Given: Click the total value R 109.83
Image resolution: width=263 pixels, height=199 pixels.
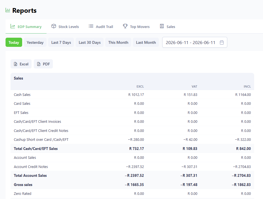Looking at the screenshot, I should click(x=190, y=149).
